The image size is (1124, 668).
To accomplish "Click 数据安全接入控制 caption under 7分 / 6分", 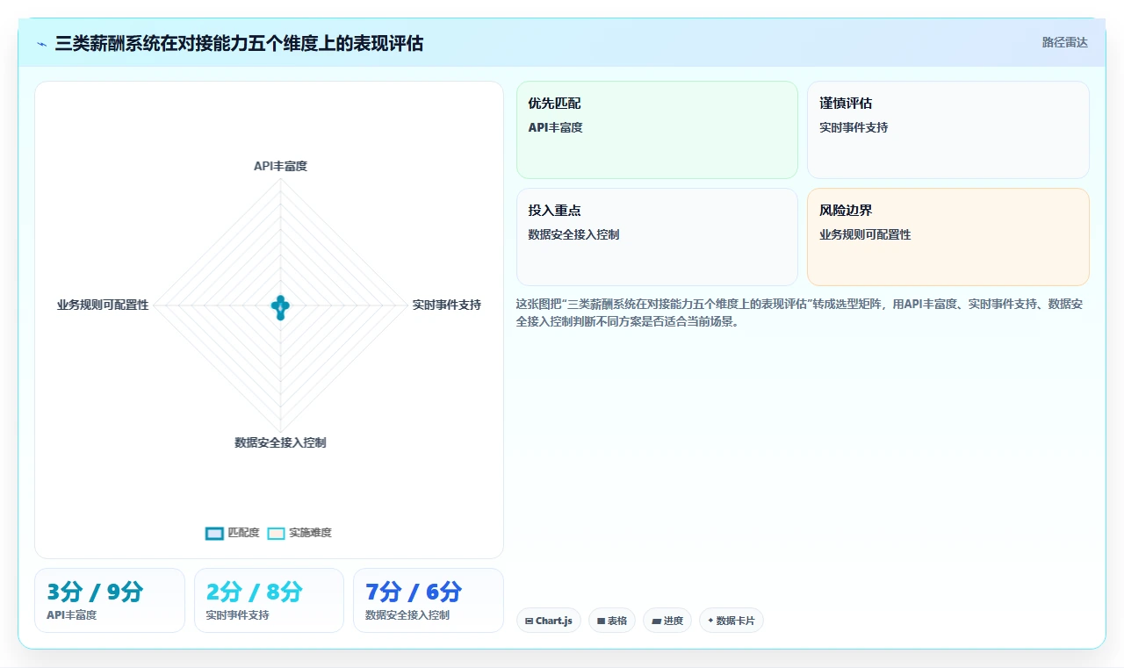I will click(x=407, y=615).
